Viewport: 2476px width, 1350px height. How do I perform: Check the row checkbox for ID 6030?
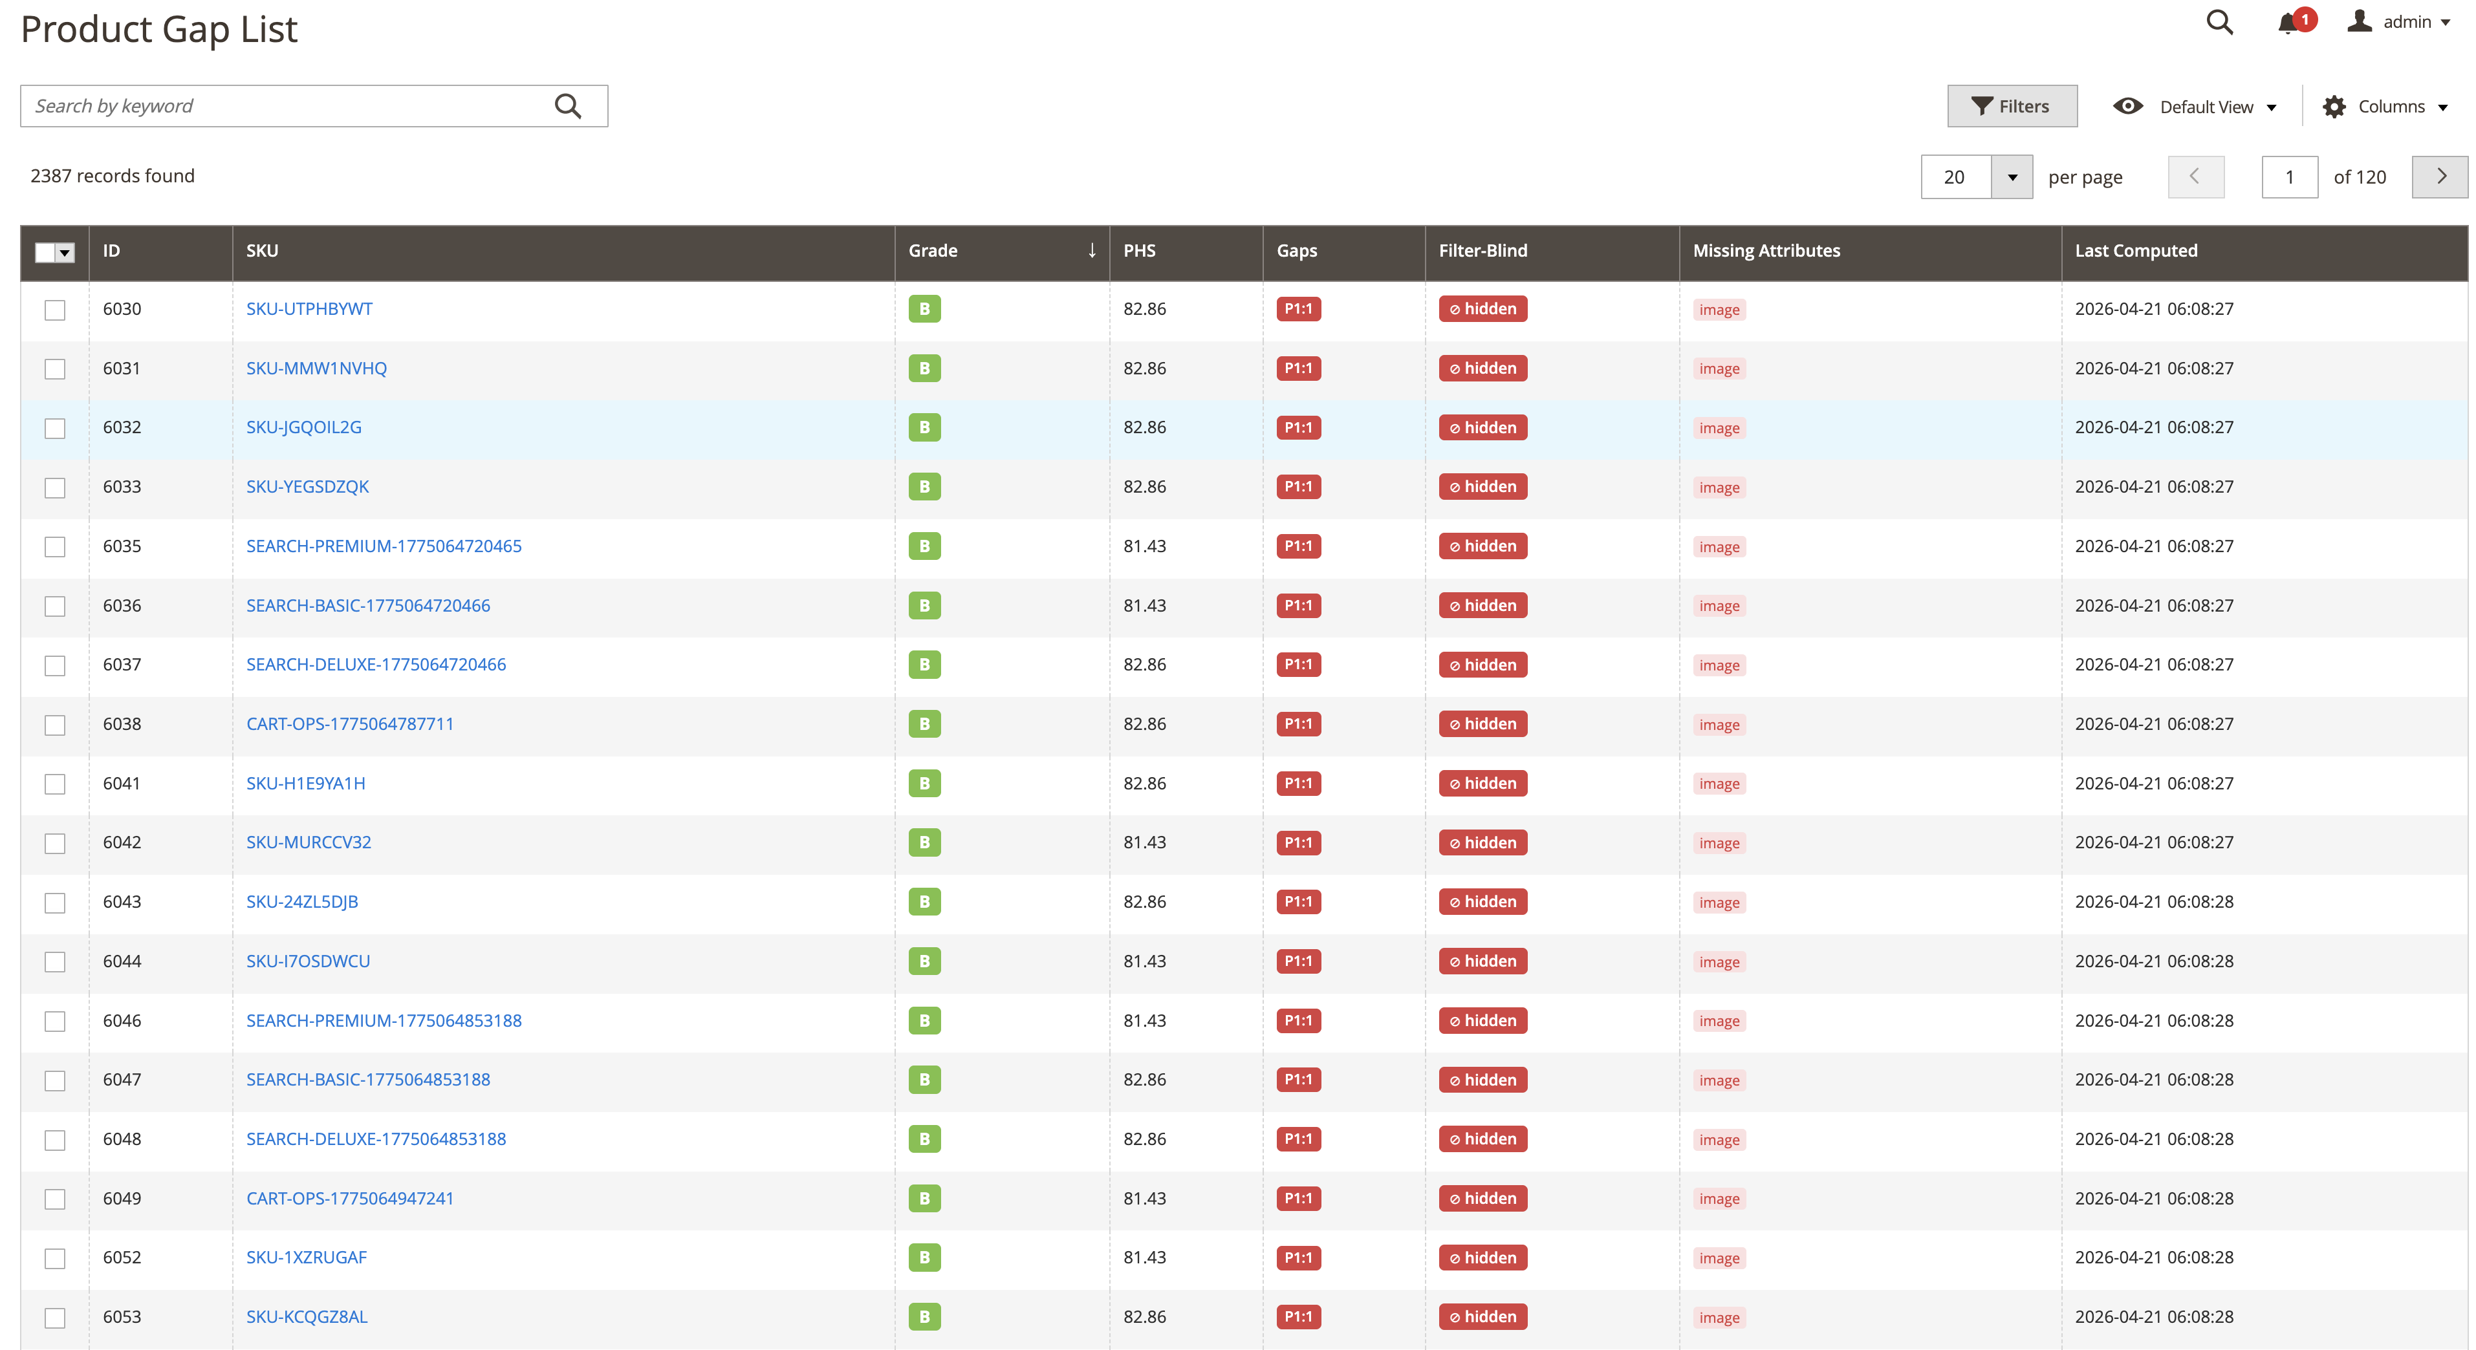55,310
